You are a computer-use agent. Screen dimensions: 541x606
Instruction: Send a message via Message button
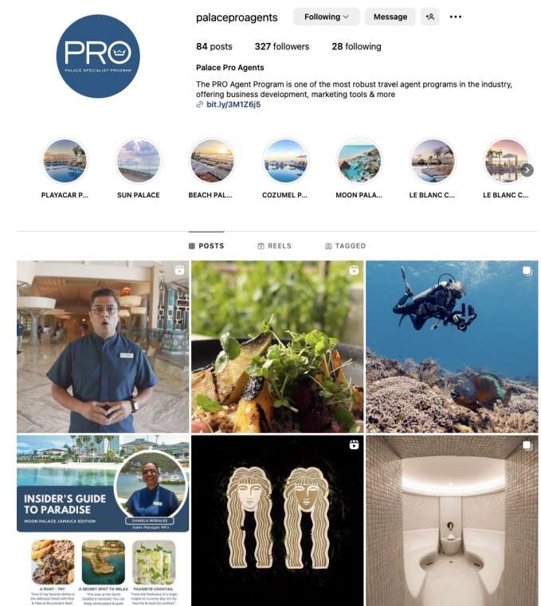click(390, 17)
